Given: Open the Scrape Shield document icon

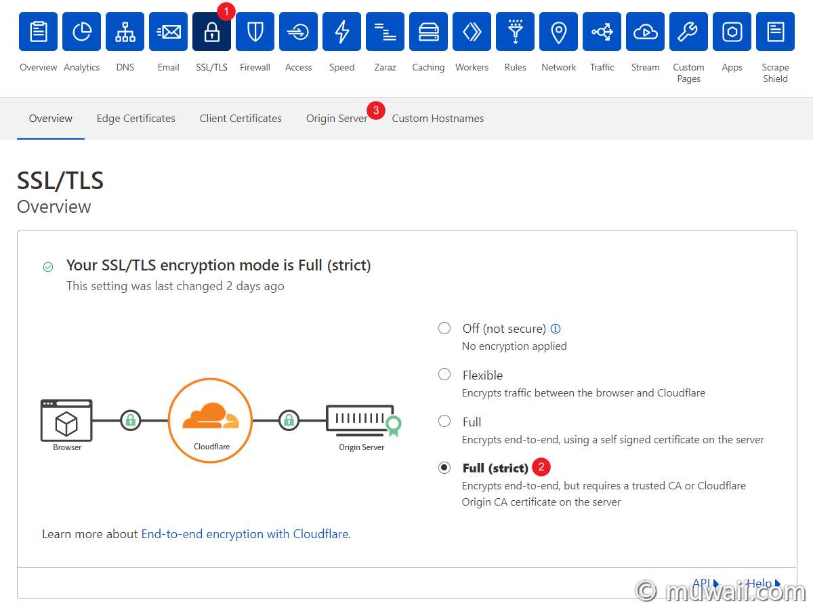Looking at the screenshot, I should tap(776, 32).
